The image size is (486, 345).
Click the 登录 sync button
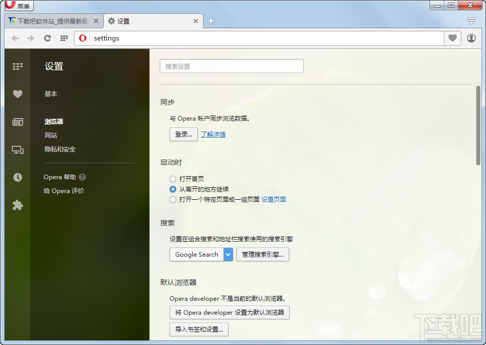click(x=183, y=134)
